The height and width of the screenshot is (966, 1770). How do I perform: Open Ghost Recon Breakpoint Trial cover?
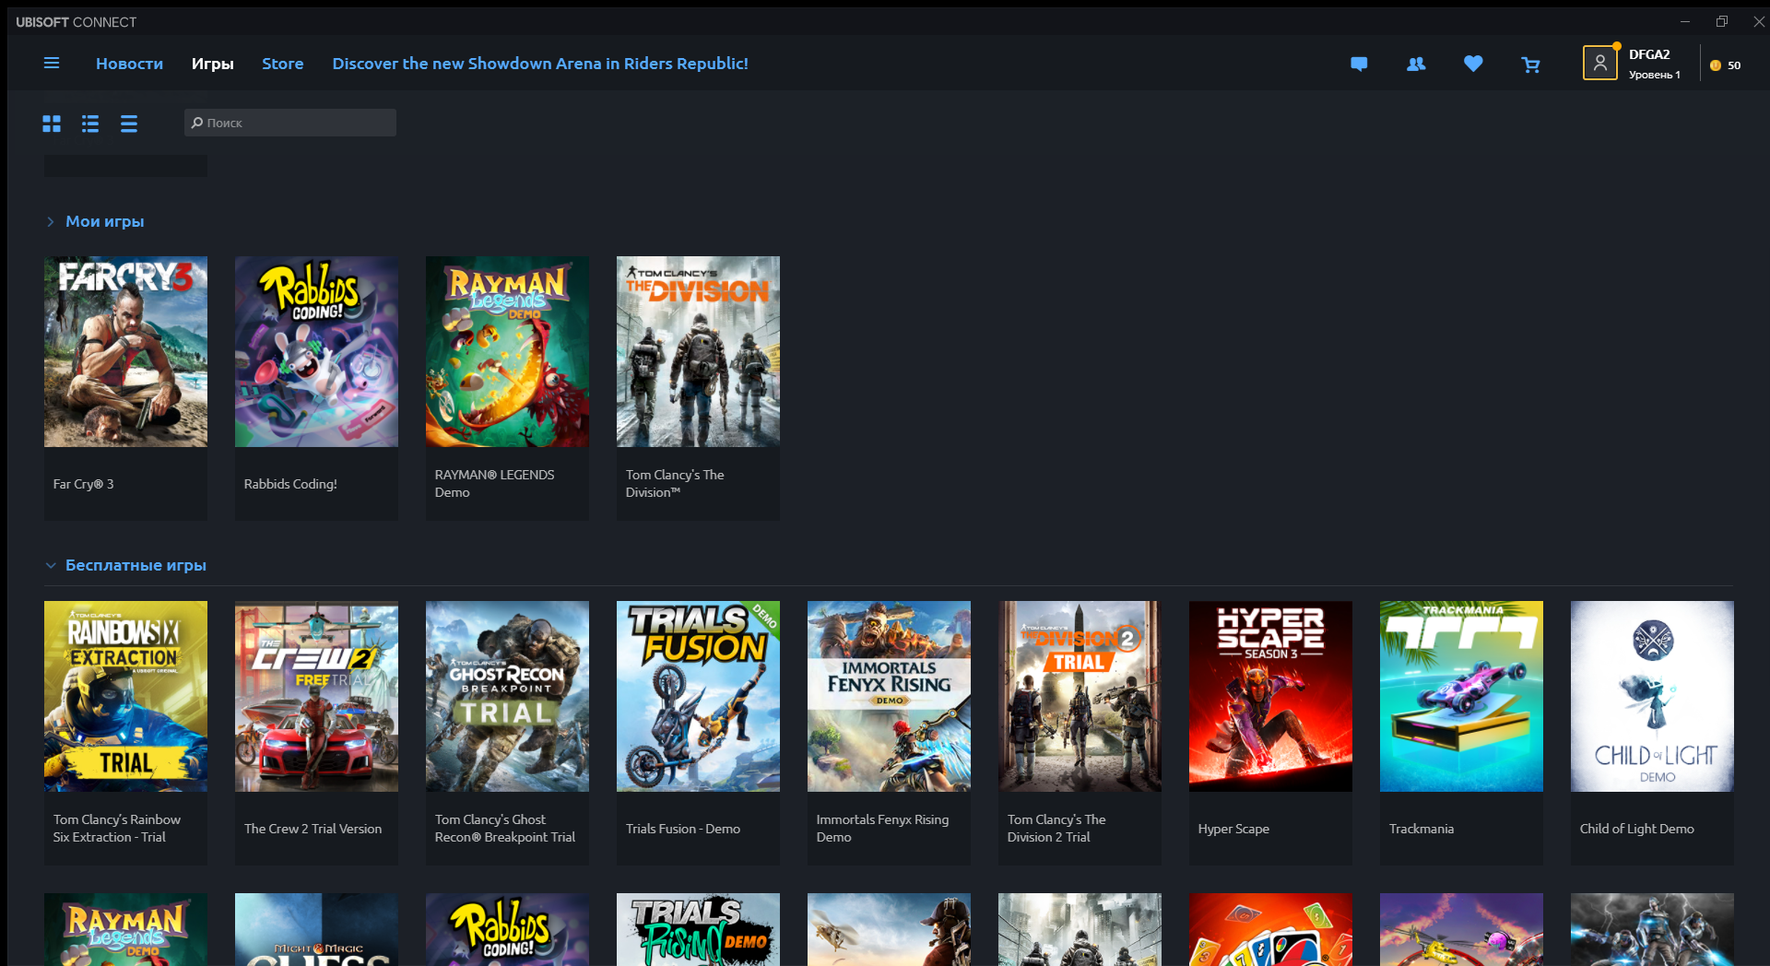click(x=507, y=696)
